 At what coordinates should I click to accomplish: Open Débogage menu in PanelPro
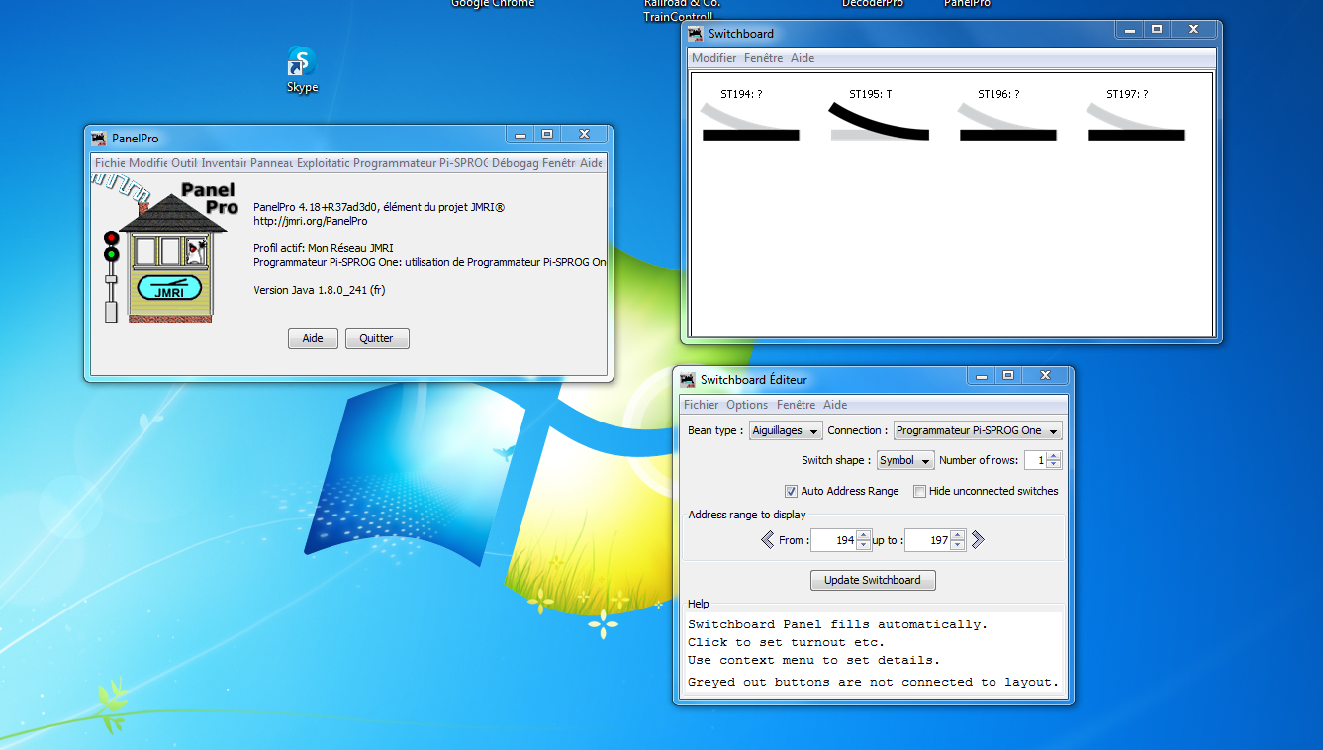pos(515,162)
